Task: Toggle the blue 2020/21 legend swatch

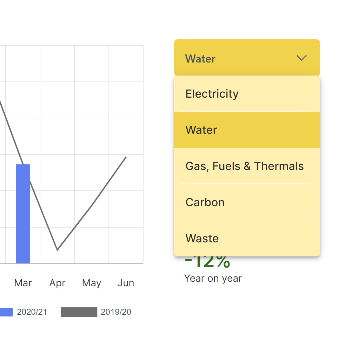Action: 6,312
